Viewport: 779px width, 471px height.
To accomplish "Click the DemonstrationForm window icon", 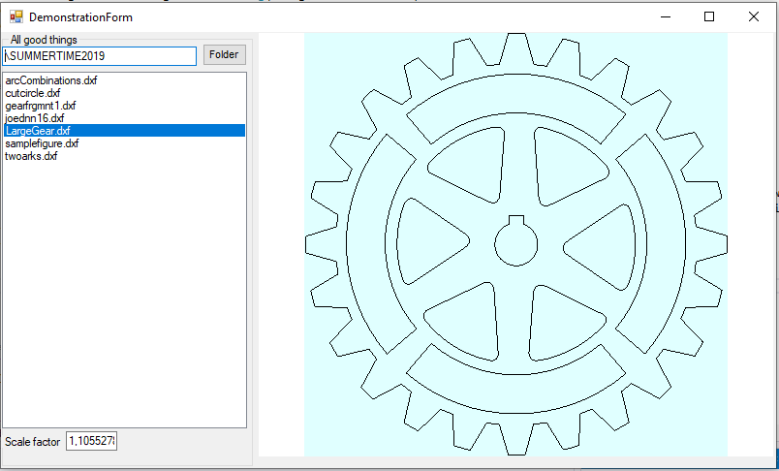I will tap(16, 16).
